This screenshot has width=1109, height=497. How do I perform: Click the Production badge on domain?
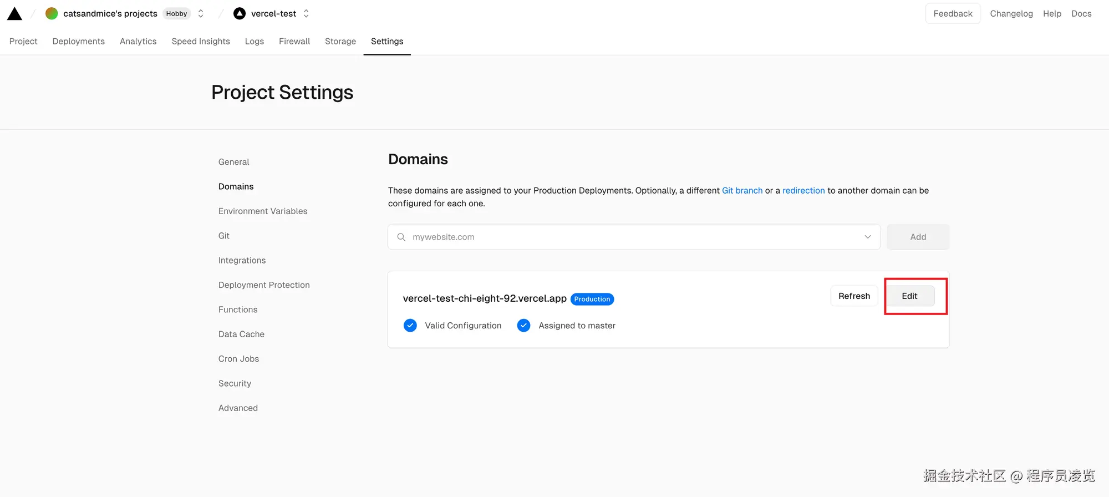pos(592,299)
